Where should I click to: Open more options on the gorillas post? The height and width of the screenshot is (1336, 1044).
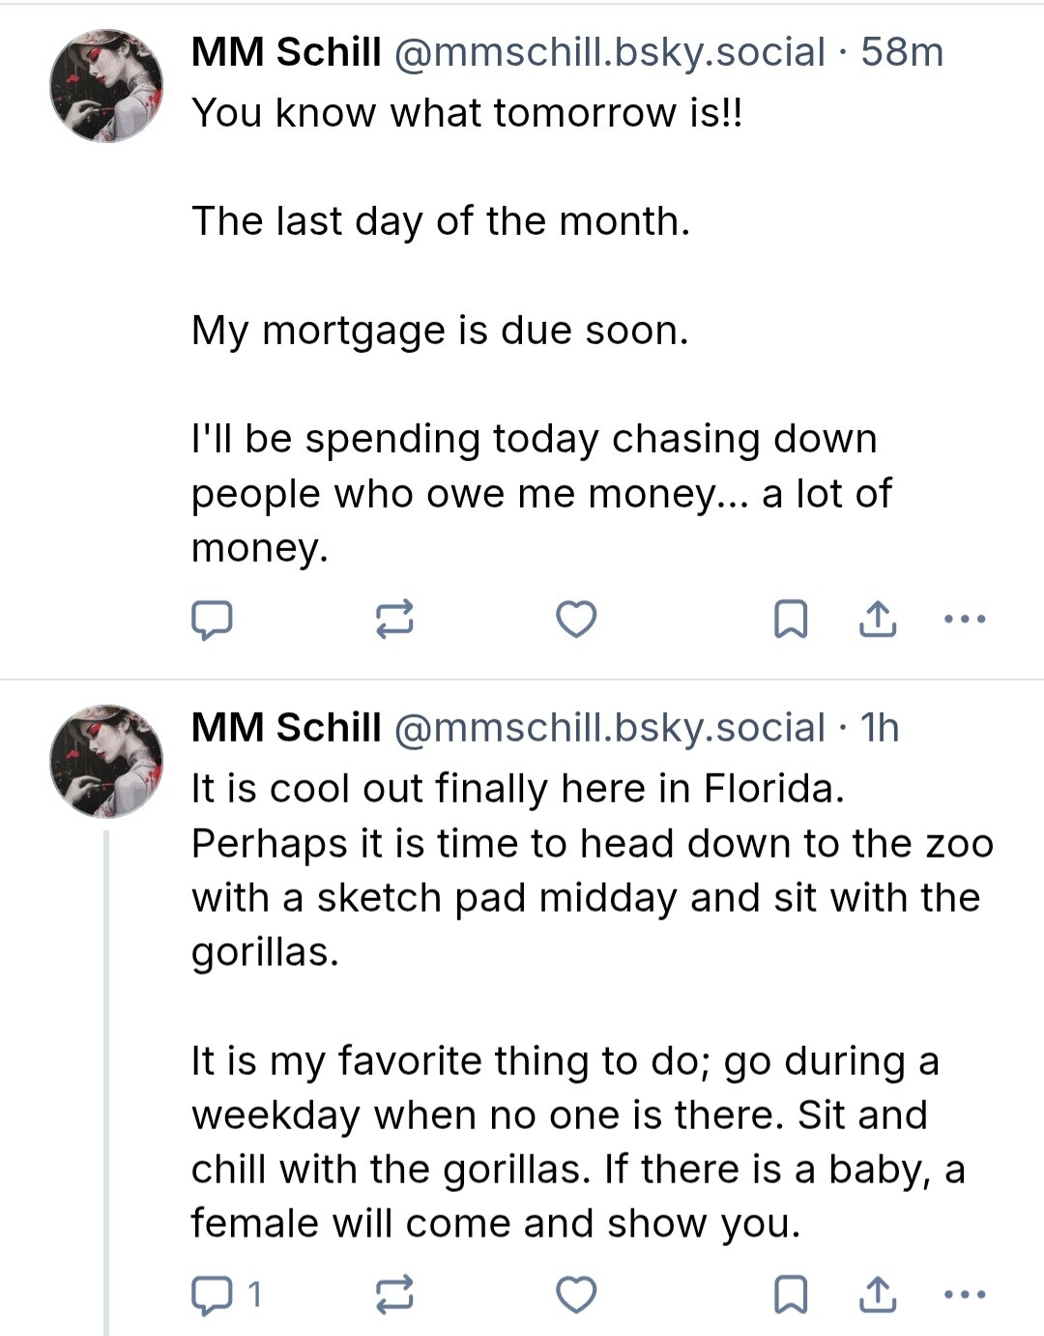pos(965,1294)
